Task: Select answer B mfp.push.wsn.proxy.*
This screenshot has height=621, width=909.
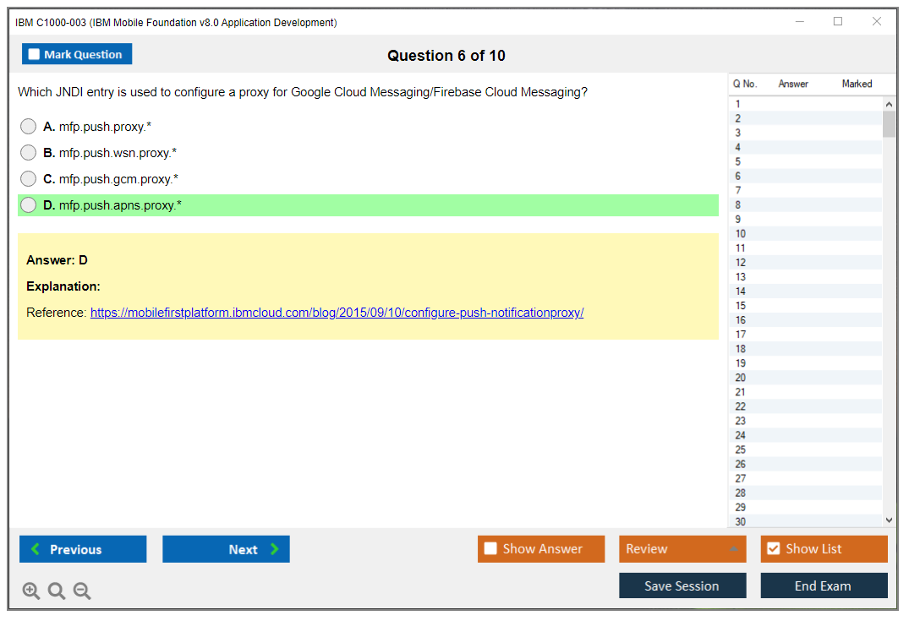Action: tap(29, 153)
